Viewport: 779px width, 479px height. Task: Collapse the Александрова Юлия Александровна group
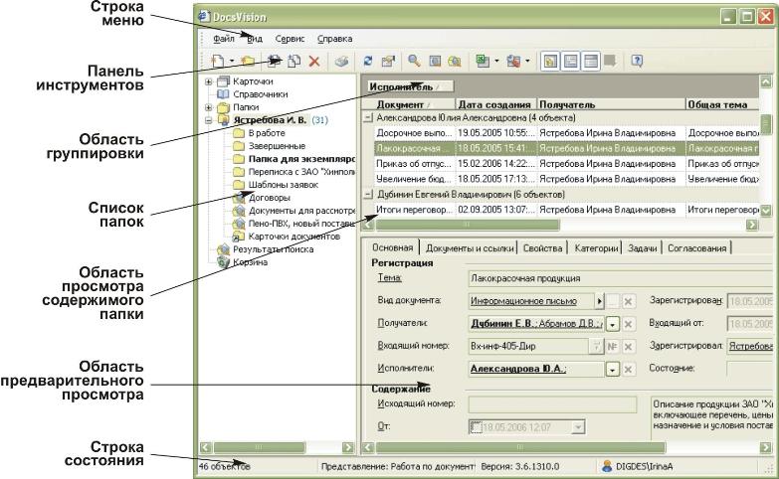pos(368,118)
